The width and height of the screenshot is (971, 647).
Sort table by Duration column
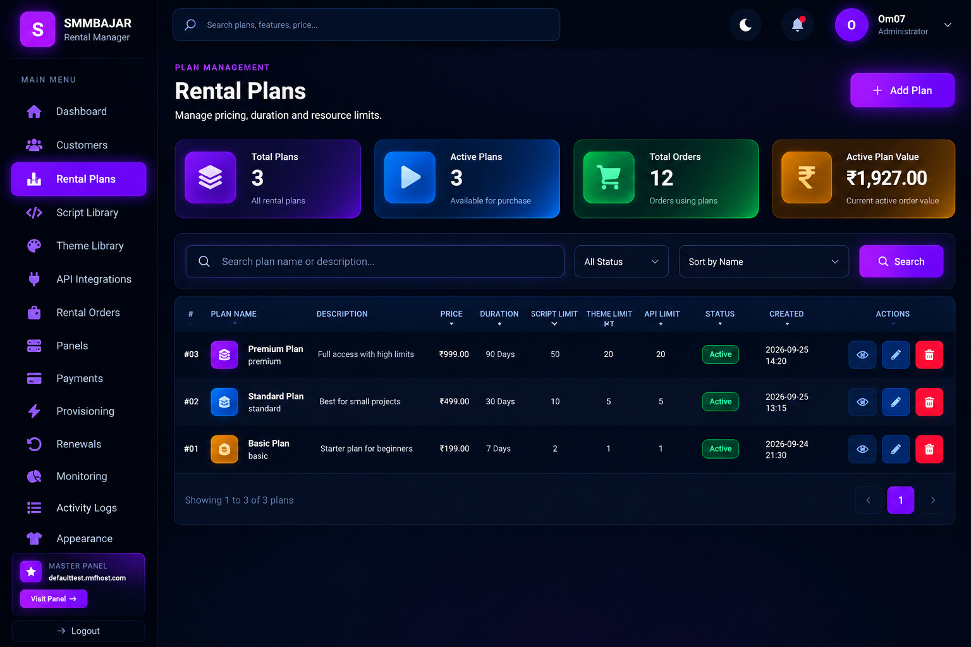499,317
